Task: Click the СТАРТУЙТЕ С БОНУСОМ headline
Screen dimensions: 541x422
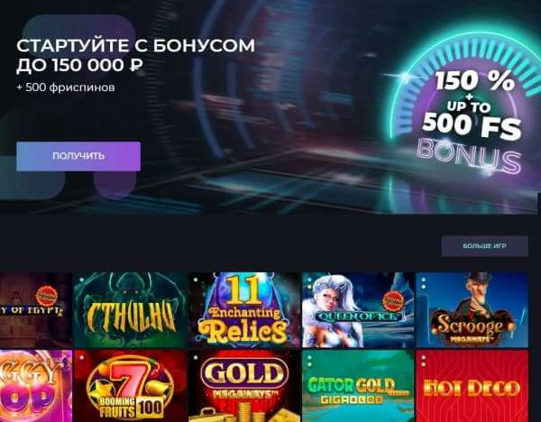Action: point(135,46)
